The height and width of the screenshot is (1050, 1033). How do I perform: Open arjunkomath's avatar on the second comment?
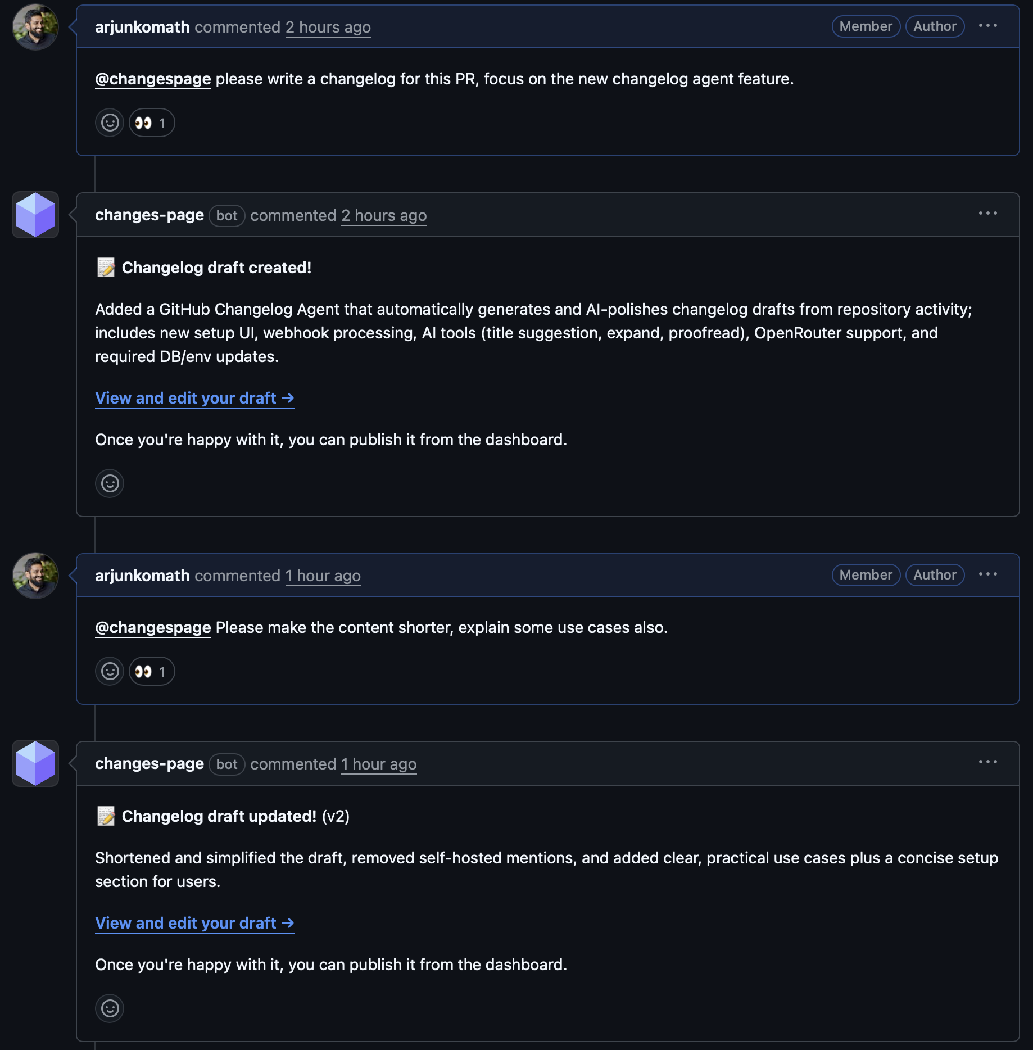tap(35, 576)
